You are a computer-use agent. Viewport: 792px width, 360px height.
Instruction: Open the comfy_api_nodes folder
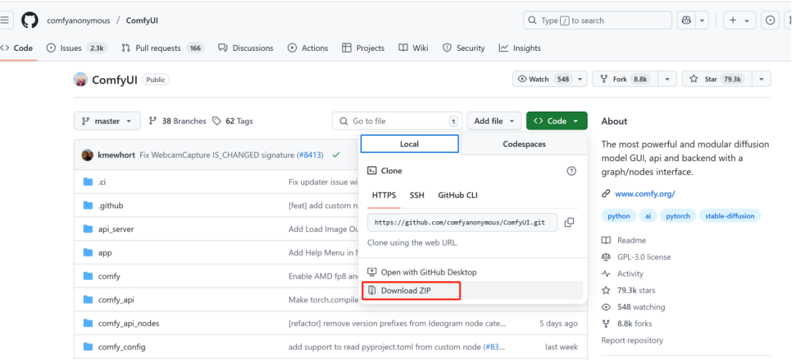point(129,323)
